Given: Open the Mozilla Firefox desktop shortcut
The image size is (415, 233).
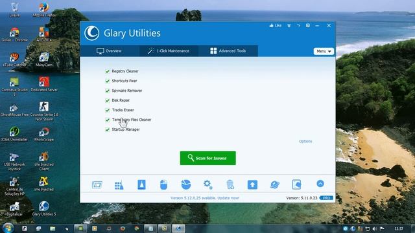Looking at the screenshot, I should pos(44,10).
